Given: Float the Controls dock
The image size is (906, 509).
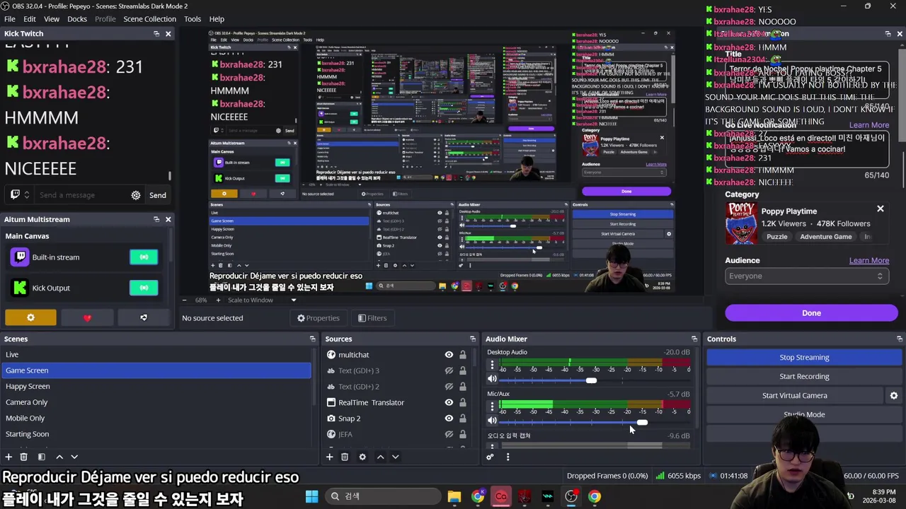Looking at the screenshot, I should (900, 339).
